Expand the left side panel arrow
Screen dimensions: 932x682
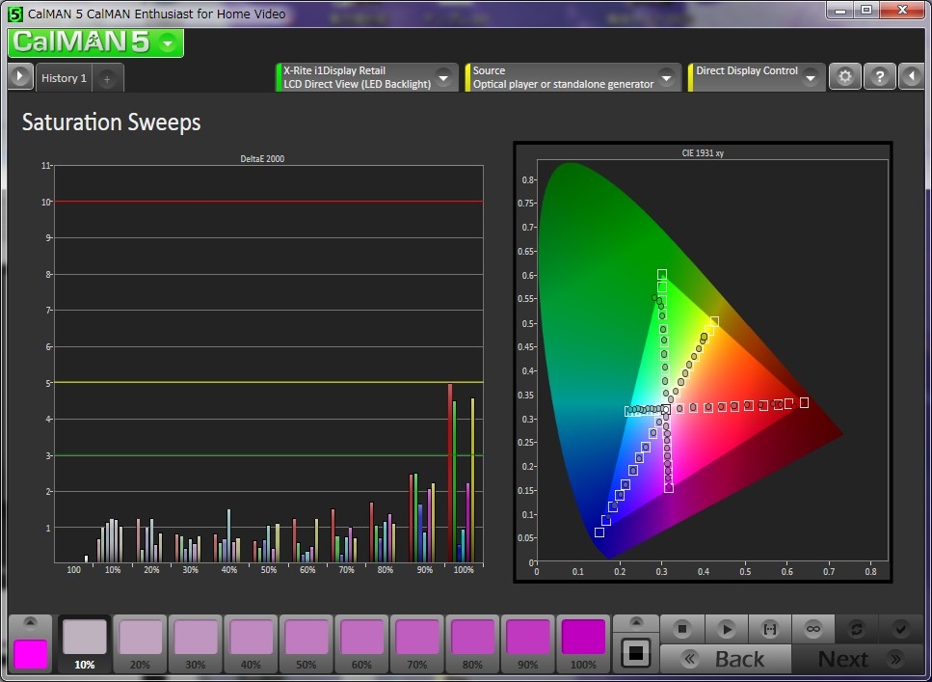click(x=20, y=77)
